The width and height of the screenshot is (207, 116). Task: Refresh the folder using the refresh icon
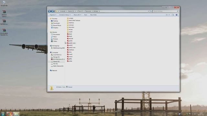coord(151,11)
